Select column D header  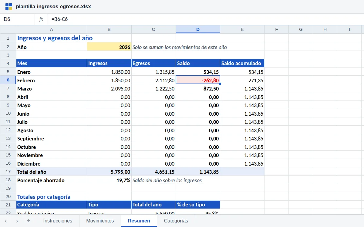(x=198, y=29)
